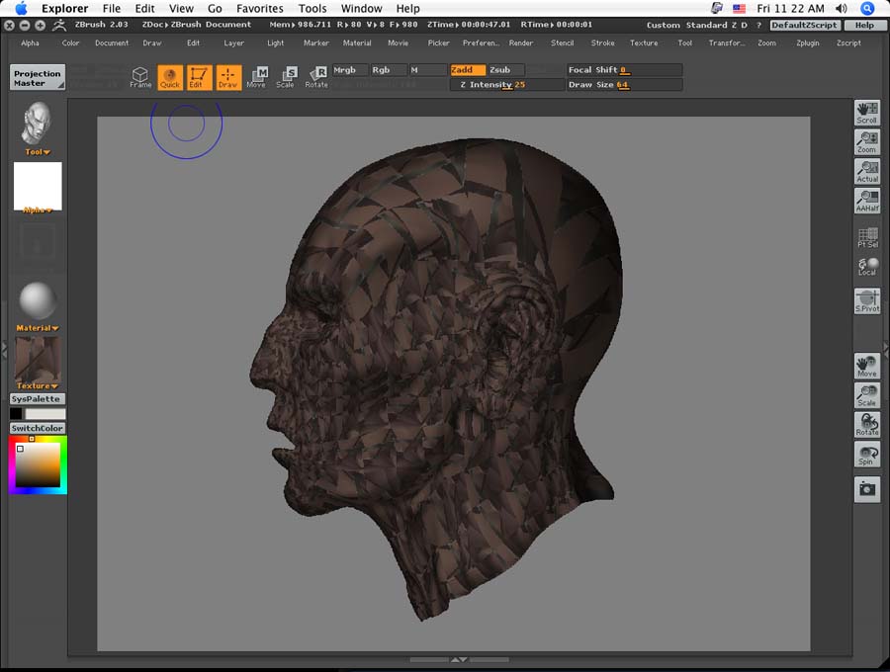
Task: Click the canvas Zoom icon
Action: 866,141
